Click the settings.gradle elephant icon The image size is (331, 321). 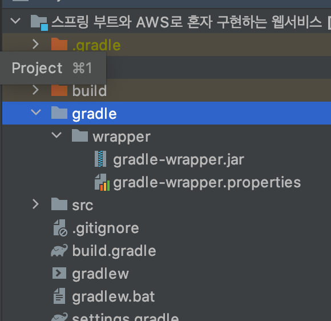pyautogui.click(x=59, y=317)
